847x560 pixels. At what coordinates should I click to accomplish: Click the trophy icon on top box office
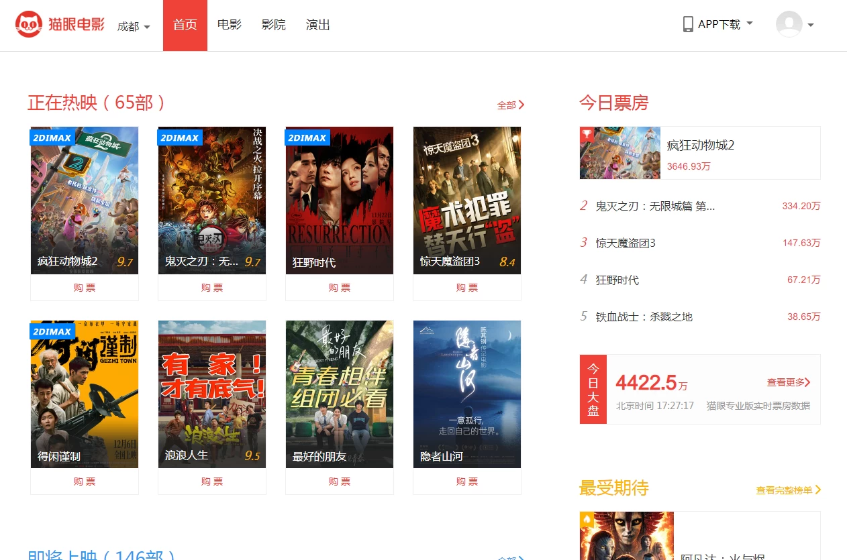[587, 134]
